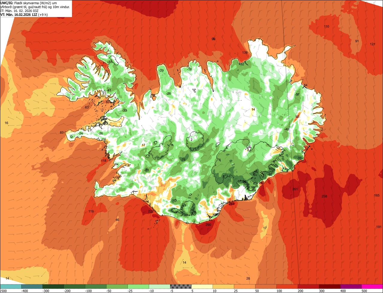Screen dimensions: 383x293
Task: Click the map value -18
Action: click(189, 69)
